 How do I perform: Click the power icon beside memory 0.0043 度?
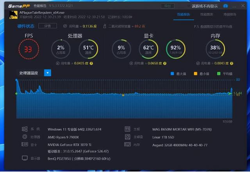[198, 64]
